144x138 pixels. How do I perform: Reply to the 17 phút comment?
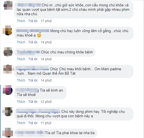click(33, 21)
